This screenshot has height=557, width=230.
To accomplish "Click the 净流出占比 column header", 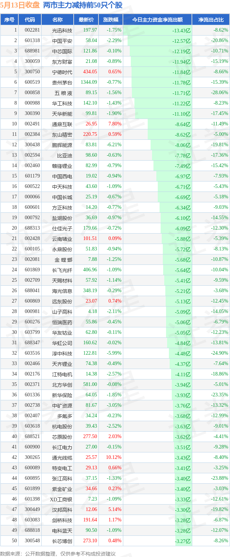I will click(211, 20).
